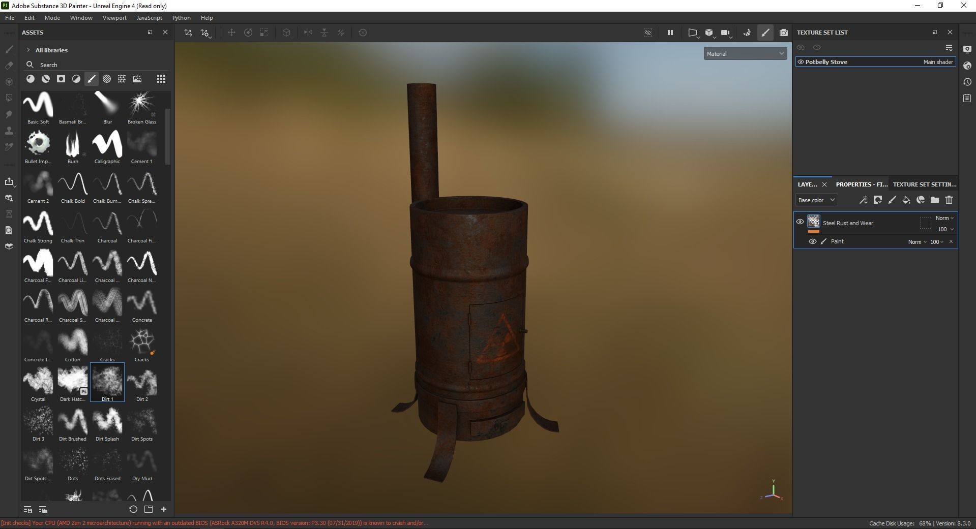Open History panel icon on right sidebar
The height and width of the screenshot is (529, 976).
tap(967, 82)
